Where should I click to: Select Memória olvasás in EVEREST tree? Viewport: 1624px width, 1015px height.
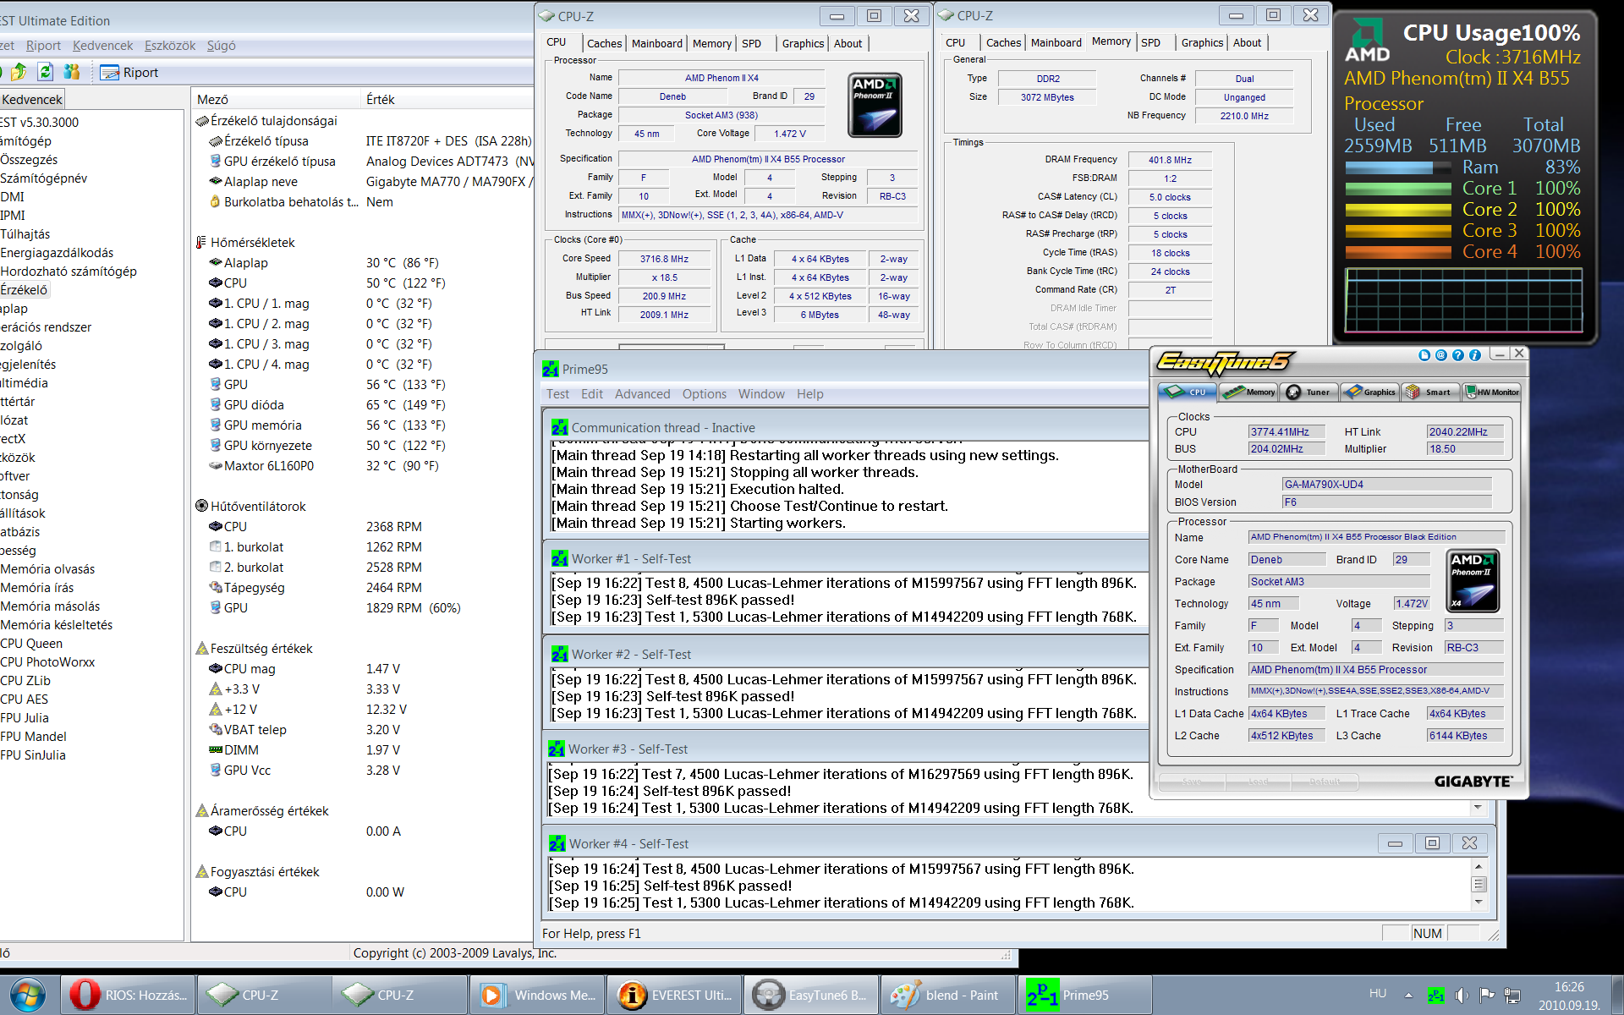pos(47,569)
